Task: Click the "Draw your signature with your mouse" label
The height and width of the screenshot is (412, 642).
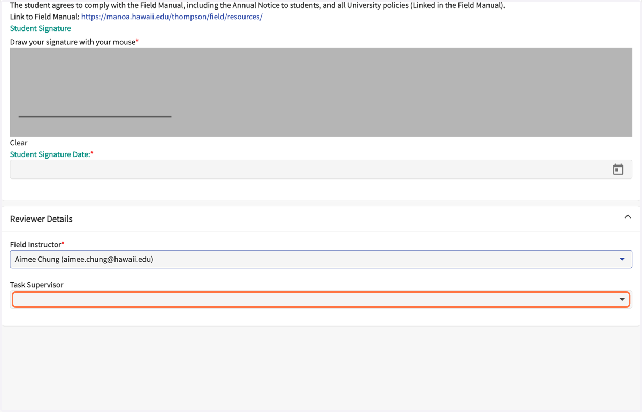Action: (73, 42)
